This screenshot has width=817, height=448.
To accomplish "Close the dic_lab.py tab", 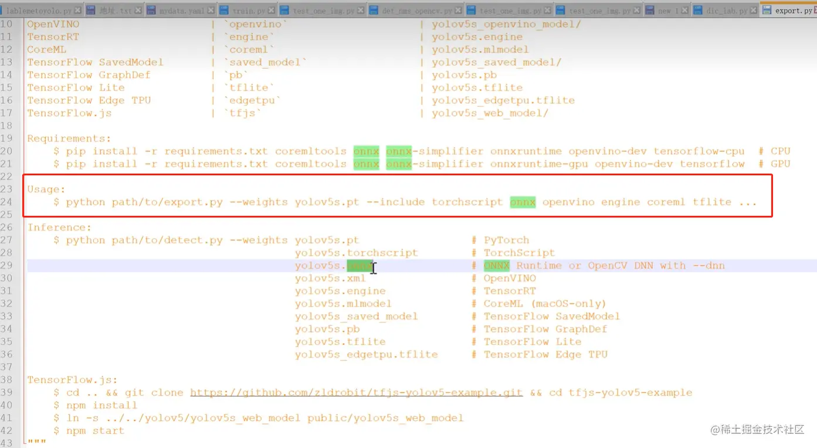I will (755, 11).
